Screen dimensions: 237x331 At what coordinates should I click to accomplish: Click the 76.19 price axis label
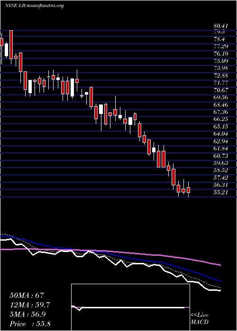pyautogui.click(x=221, y=53)
